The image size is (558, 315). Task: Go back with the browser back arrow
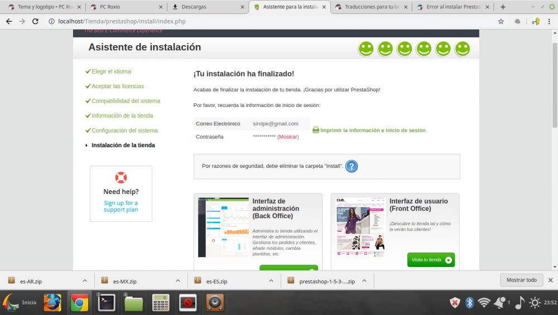pos(9,21)
